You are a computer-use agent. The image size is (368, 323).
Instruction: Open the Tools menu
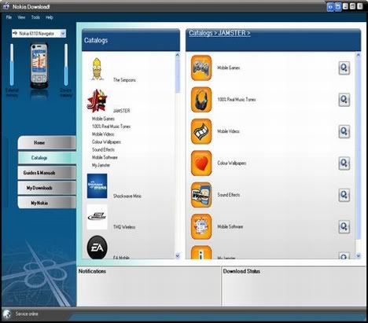[35, 17]
